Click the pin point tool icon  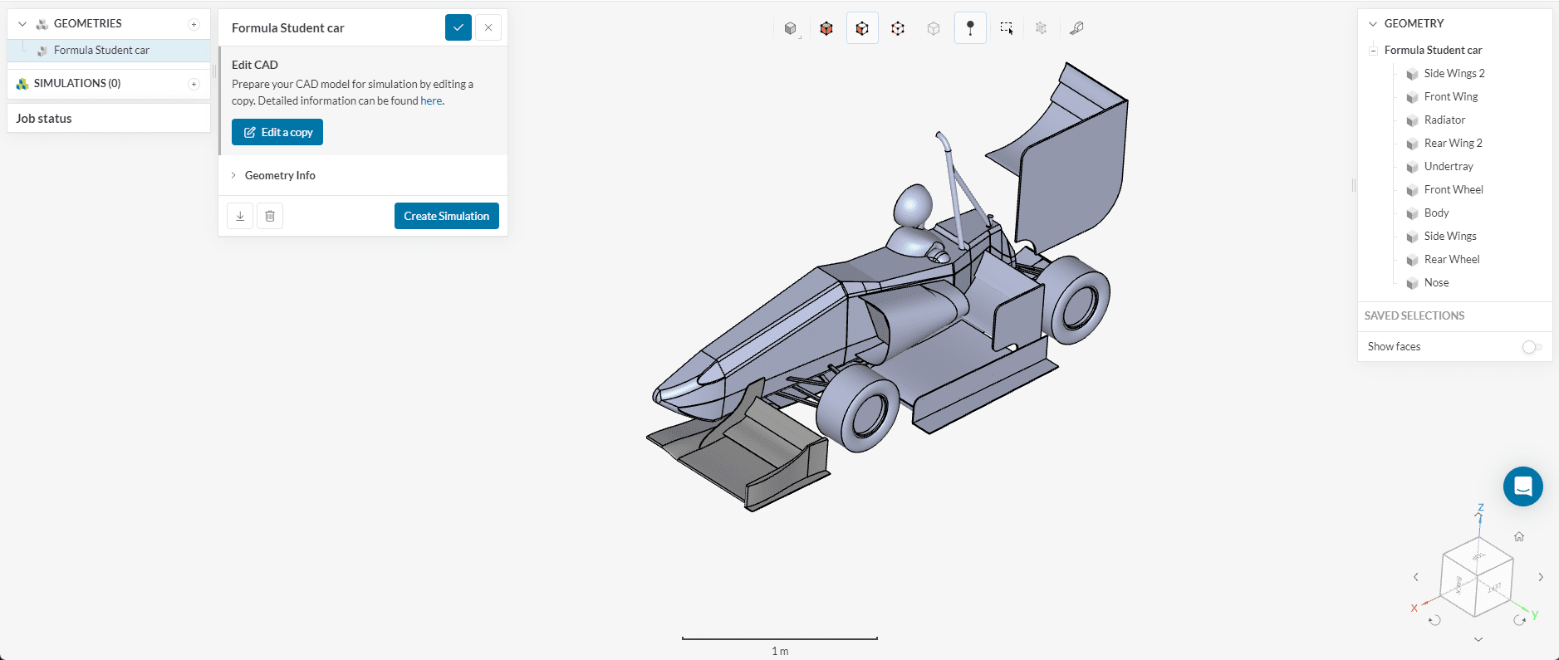click(970, 28)
